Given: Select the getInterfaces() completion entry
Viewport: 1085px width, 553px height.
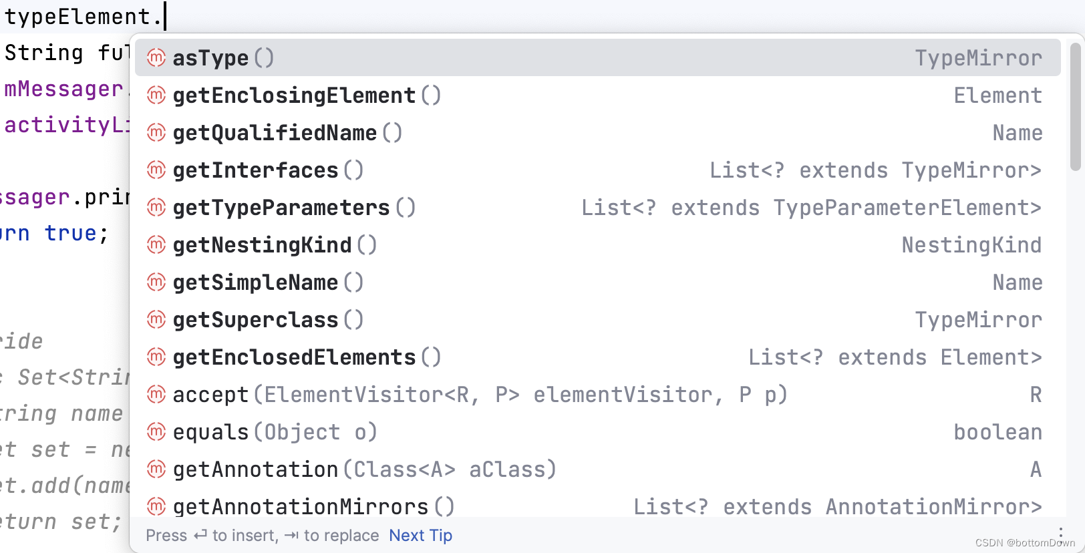Looking at the screenshot, I should click(256, 170).
